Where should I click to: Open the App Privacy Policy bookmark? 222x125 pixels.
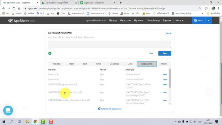[x=182, y=14]
